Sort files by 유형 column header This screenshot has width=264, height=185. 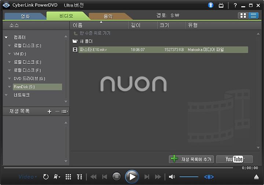[223, 25]
